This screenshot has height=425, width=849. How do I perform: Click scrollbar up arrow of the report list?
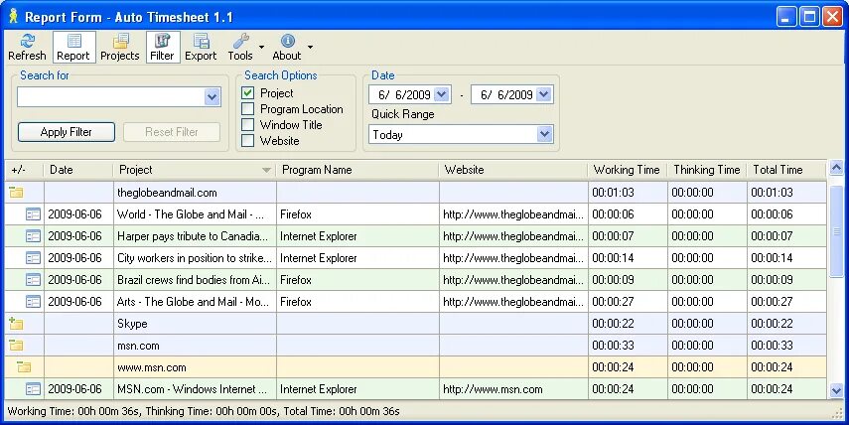pyautogui.click(x=836, y=168)
